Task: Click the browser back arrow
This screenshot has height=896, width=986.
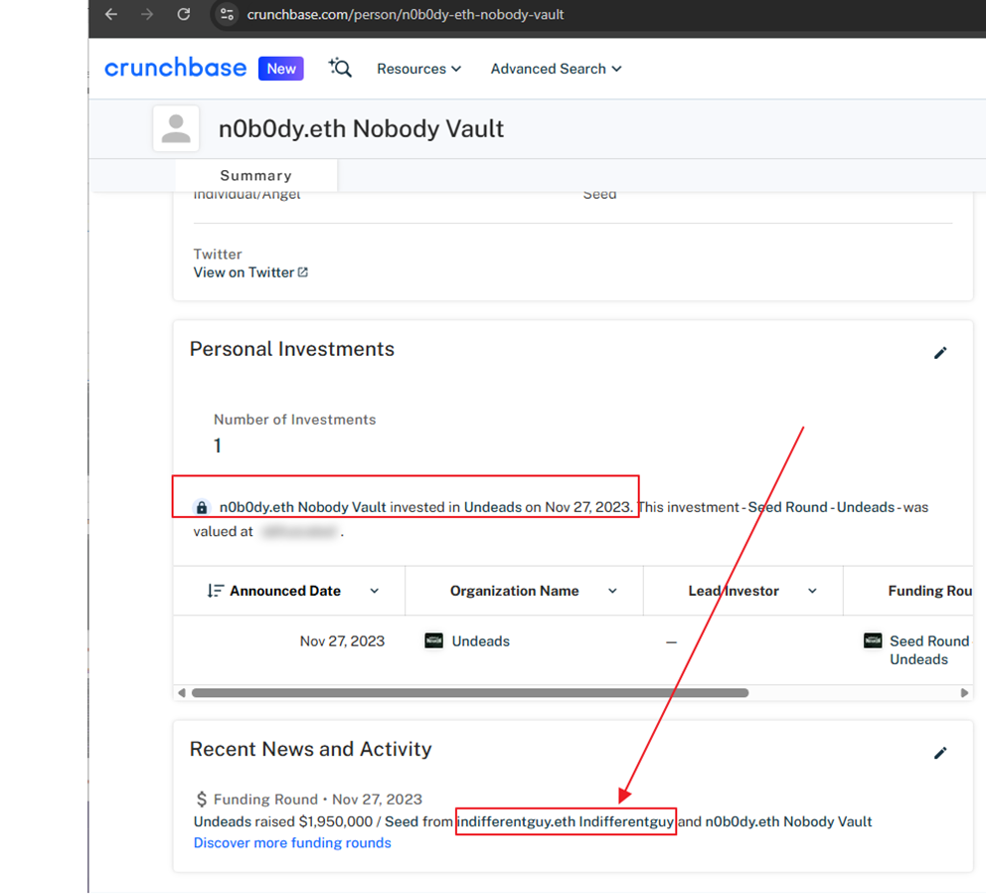Action: [x=111, y=14]
